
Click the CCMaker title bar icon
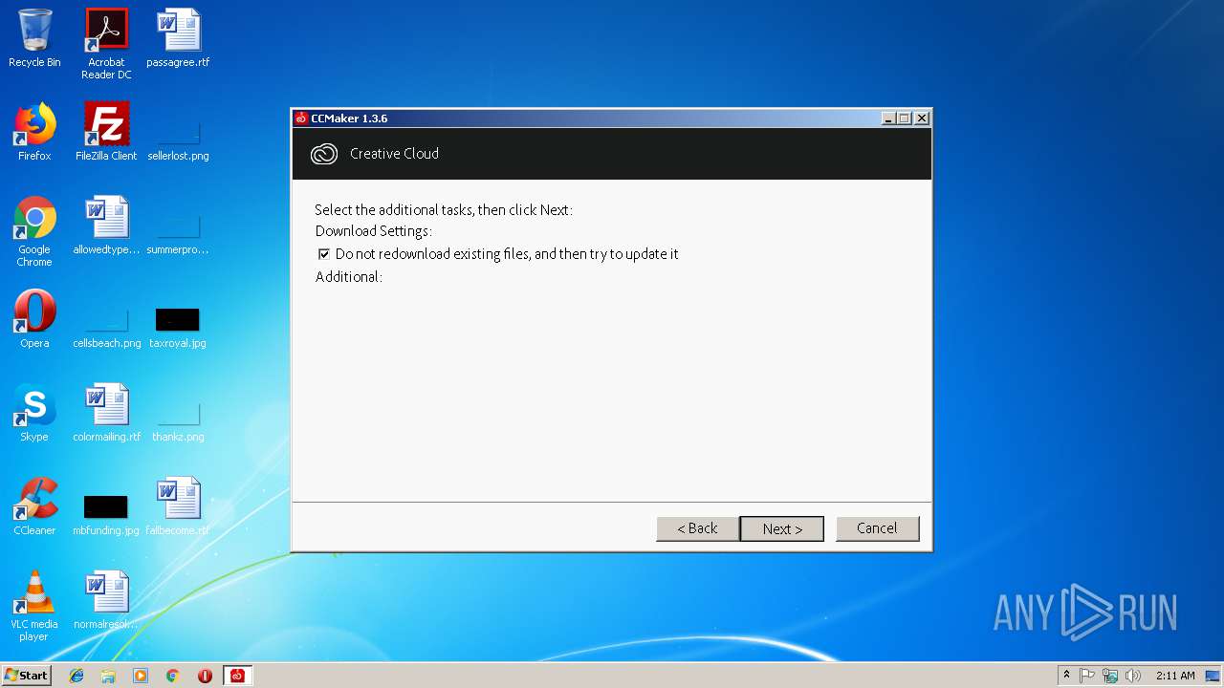pos(301,118)
